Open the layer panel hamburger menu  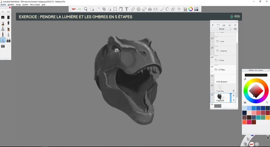(235, 25)
